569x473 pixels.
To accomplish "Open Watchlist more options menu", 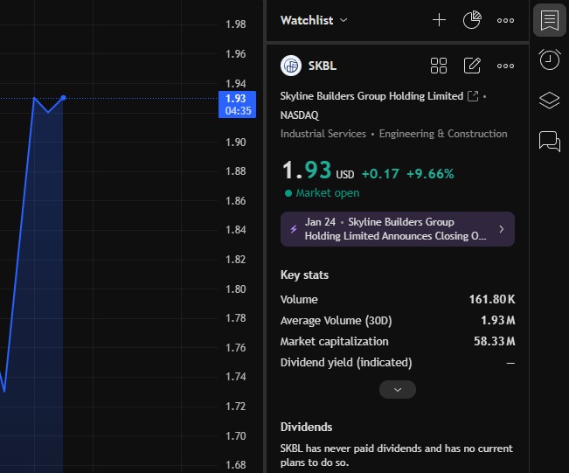I will click(505, 20).
